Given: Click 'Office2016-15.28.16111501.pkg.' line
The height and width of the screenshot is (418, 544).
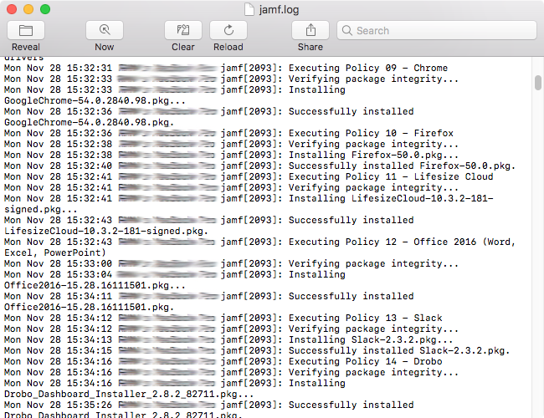Looking at the screenshot, I should click(x=90, y=307).
